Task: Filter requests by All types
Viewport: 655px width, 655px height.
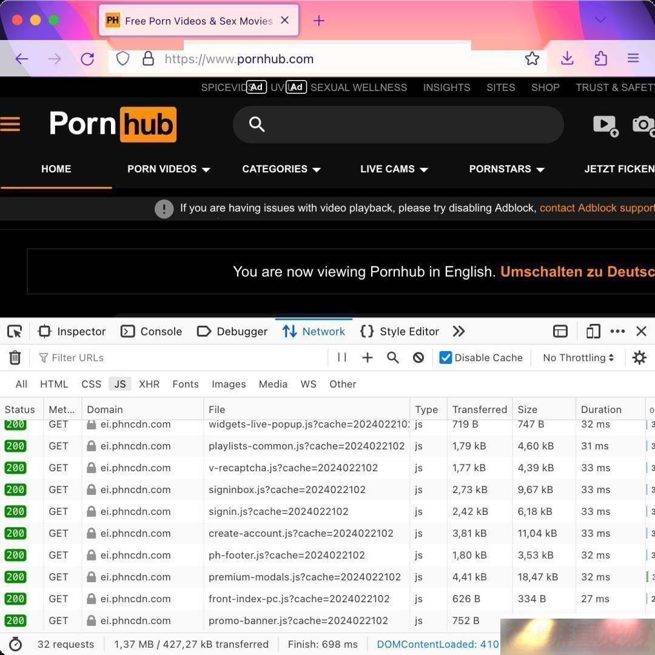Action: 21,384
